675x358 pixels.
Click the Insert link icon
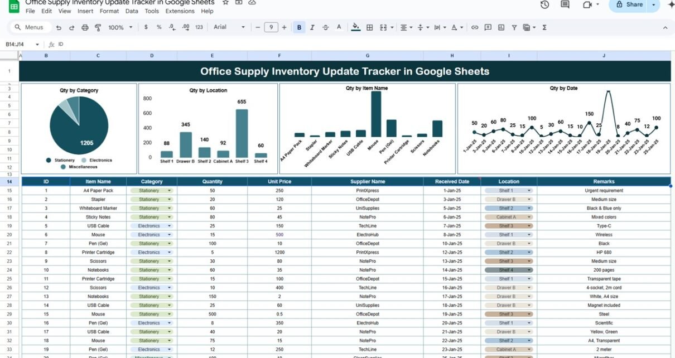475,27
